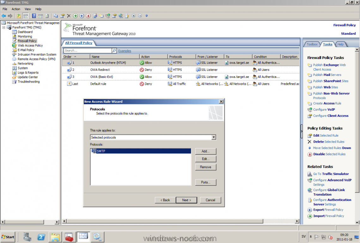Open the Action menu
Image resolution: width=360 pixels, height=243 pixels.
point(16,9)
